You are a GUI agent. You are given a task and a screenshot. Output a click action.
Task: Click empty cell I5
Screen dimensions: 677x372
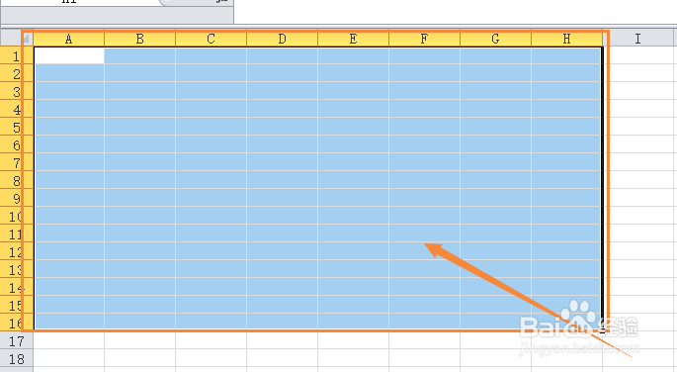point(638,127)
